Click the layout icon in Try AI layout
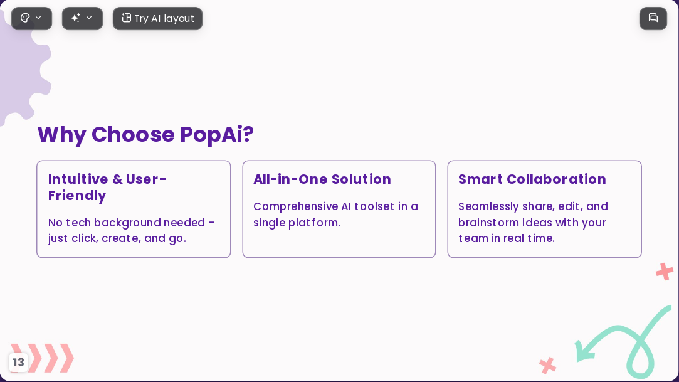 [126, 18]
